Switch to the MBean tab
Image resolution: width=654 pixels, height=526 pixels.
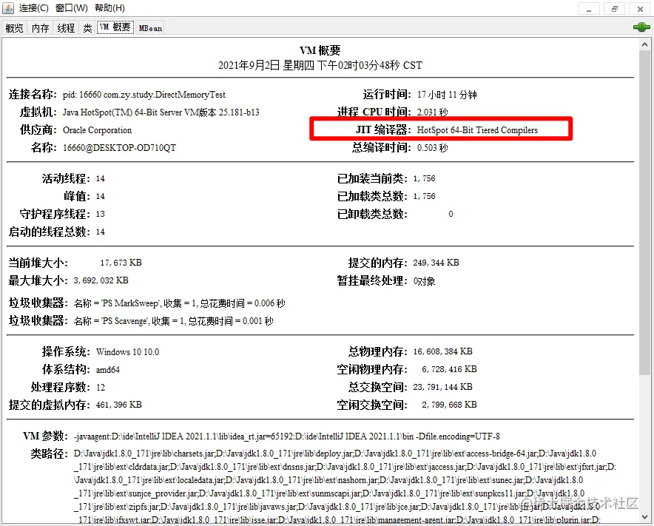point(150,28)
